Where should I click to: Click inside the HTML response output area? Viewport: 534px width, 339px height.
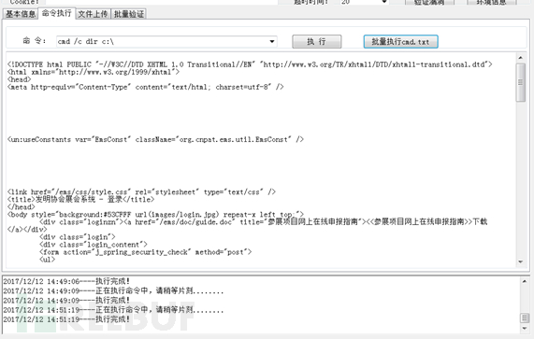coord(261,160)
